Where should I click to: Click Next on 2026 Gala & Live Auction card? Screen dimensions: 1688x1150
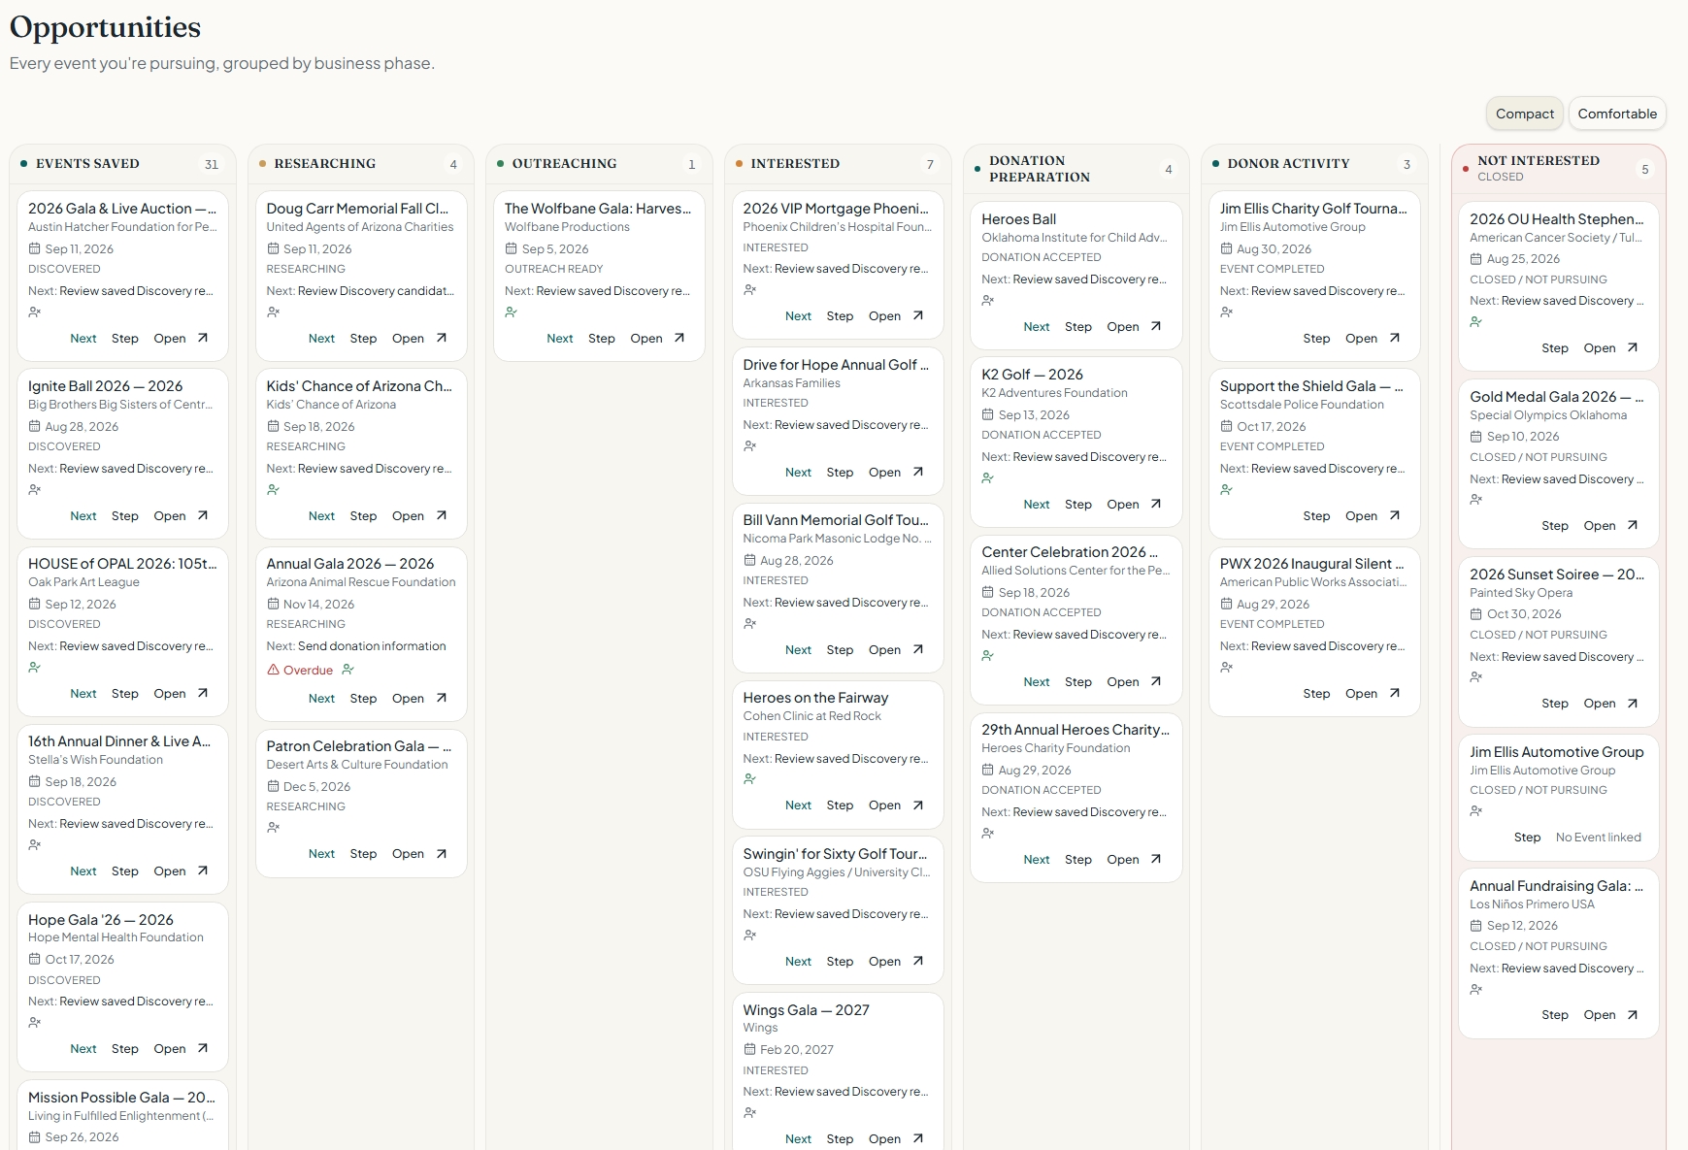[x=83, y=339]
